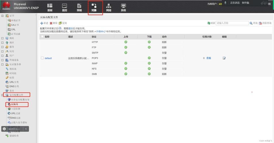
Task: Click the 云接入安全感知 icon
Action: coord(9,122)
